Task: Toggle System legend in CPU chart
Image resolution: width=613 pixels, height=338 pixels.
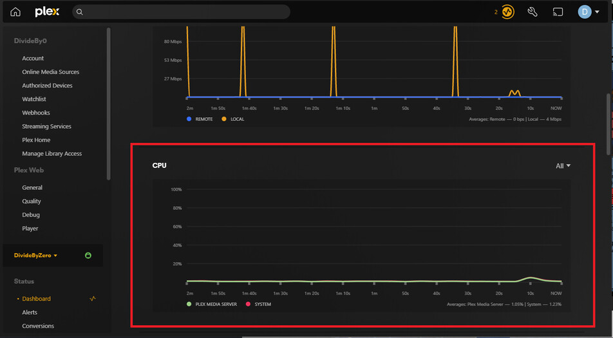Action: (258, 304)
